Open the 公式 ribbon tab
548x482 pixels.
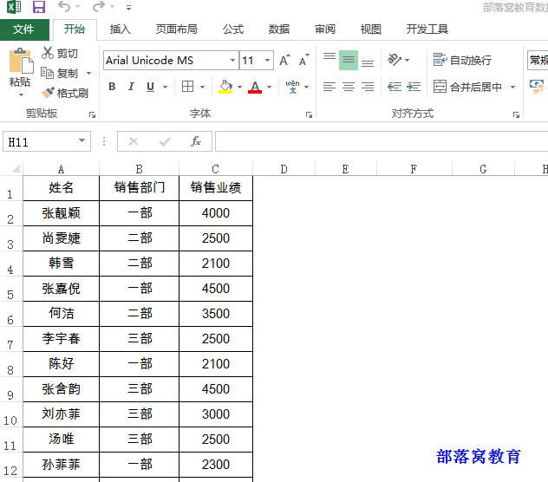233,29
